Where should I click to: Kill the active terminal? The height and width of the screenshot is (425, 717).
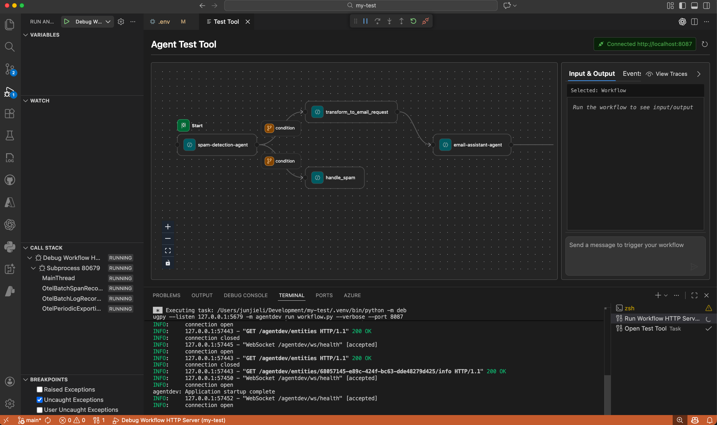[x=707, y=295]
